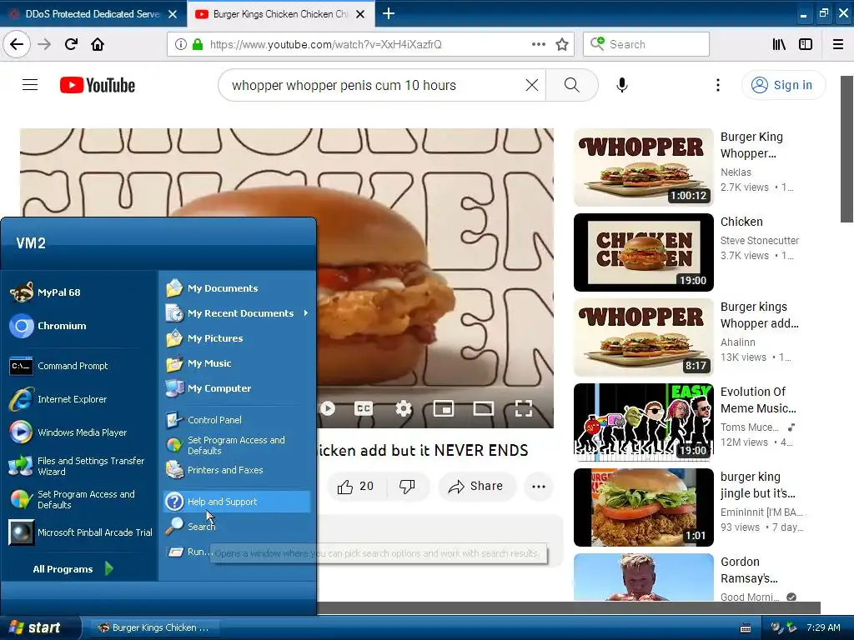This screenshot has height=640, width=854.
Task: Expand All Programs list
Action: point(73,569)
